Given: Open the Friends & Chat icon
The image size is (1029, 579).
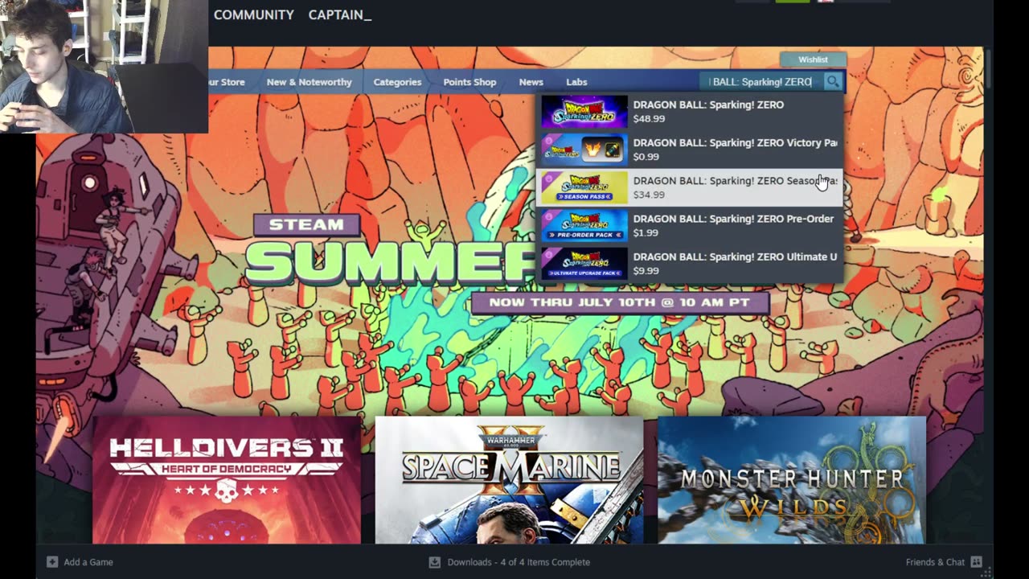Looking at the screenshot, I should tap(976, 562).
